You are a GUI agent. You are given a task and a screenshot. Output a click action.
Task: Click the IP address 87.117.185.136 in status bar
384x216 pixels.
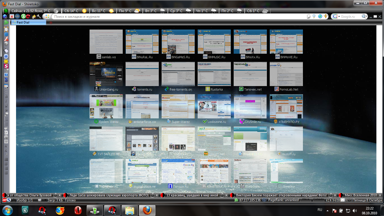(250, 200)
